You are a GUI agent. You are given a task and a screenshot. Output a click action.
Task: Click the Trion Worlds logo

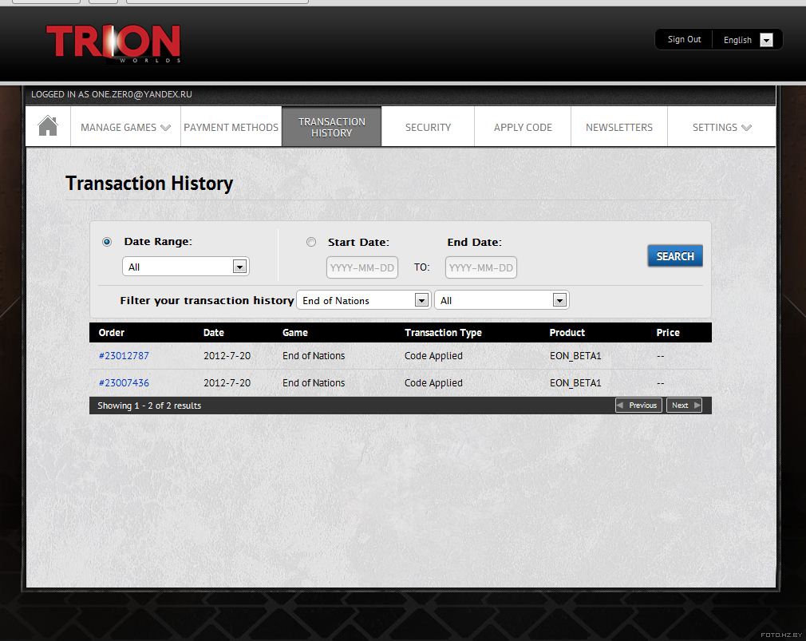click(113, 43)
